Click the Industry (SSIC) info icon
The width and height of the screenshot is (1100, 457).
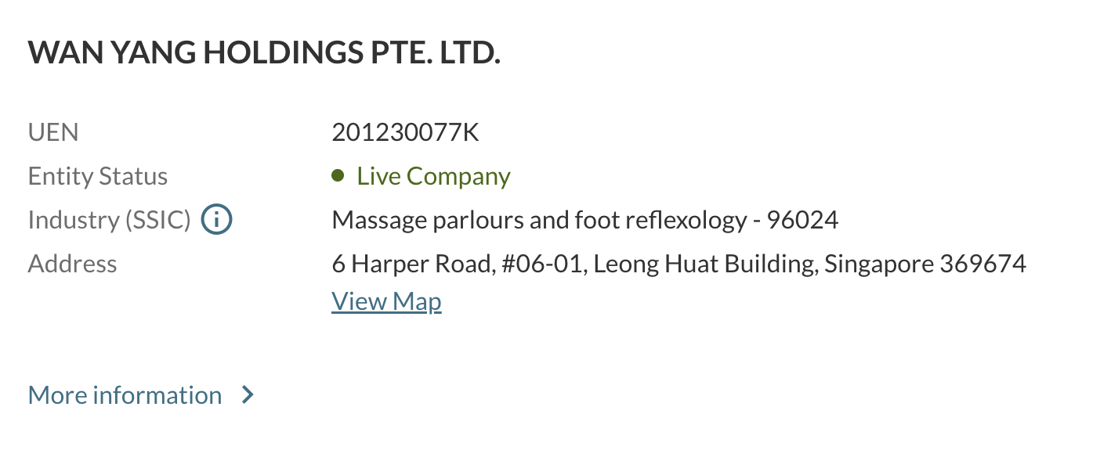(x=216, y=220)
